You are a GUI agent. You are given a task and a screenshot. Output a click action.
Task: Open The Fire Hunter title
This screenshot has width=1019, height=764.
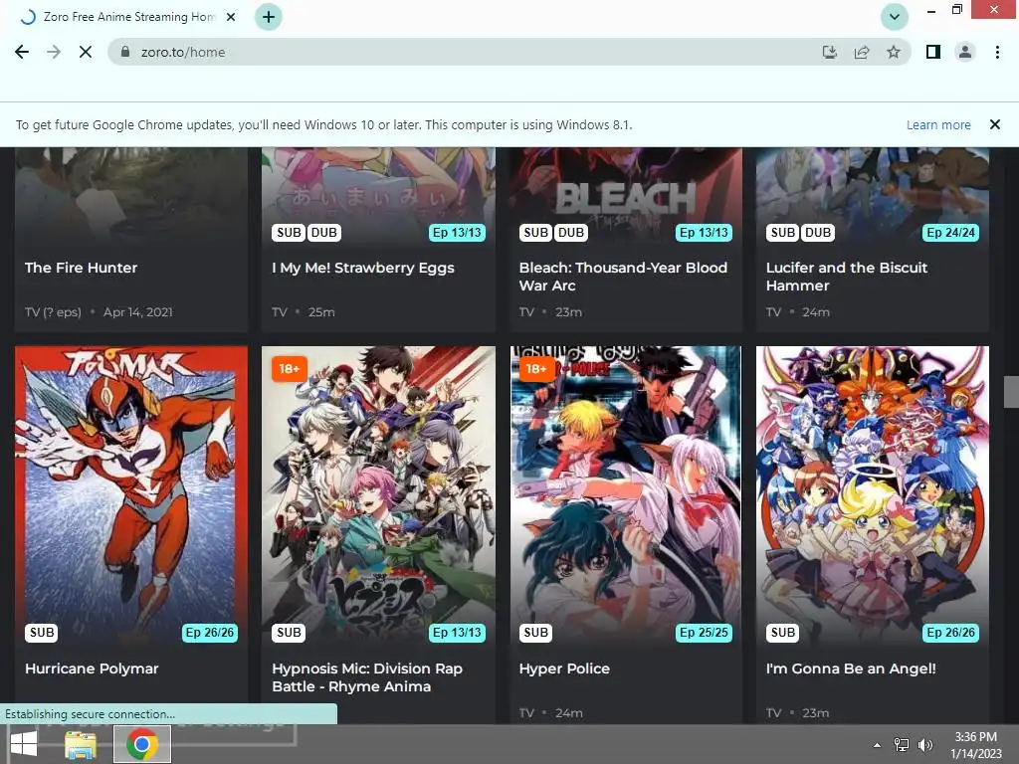[82, 268]
